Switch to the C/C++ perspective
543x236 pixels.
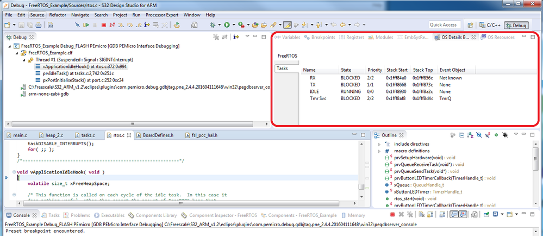pos(489,26)
